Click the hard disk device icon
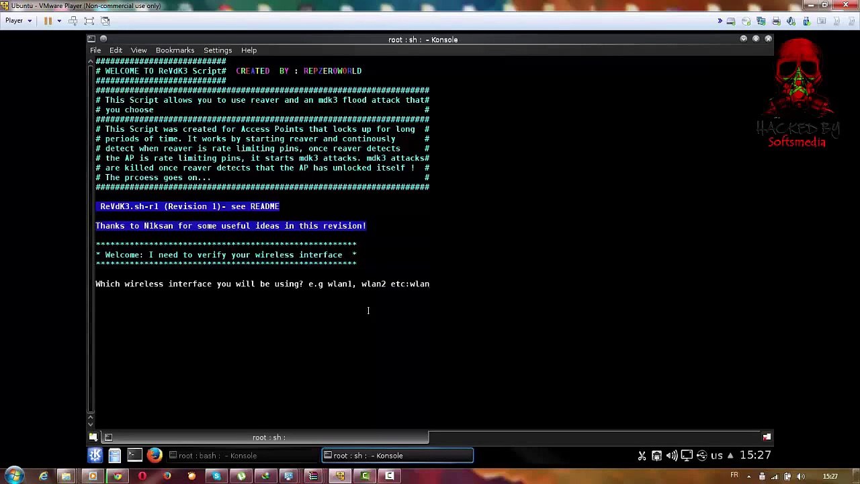 click(731, 21)
